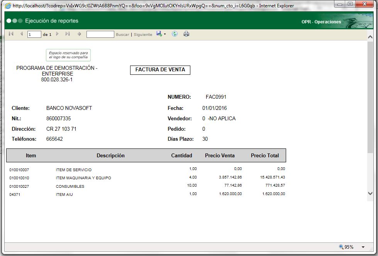Close the Internet Explorer window
Viewport: 378px width, 256px height.
pos(364,4)
